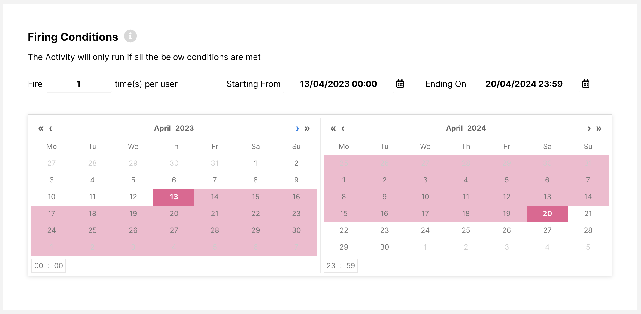641x314 pixels.
Task: Click the Ending On date field
Action: click(524, 84)
